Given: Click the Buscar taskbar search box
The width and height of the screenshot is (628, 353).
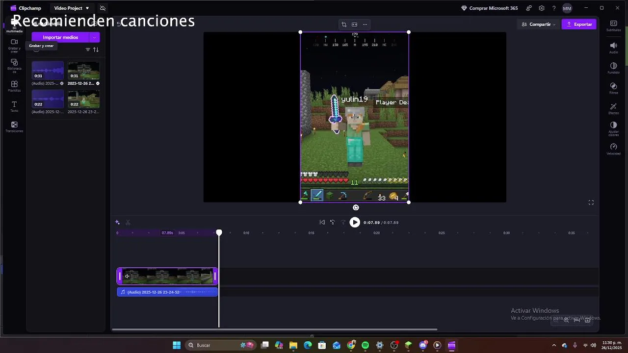Looking at the screenshot, I should [x=221, y=345].
